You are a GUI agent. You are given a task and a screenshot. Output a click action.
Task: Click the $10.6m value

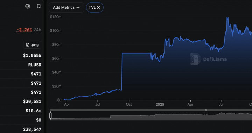tap(34, 111)
